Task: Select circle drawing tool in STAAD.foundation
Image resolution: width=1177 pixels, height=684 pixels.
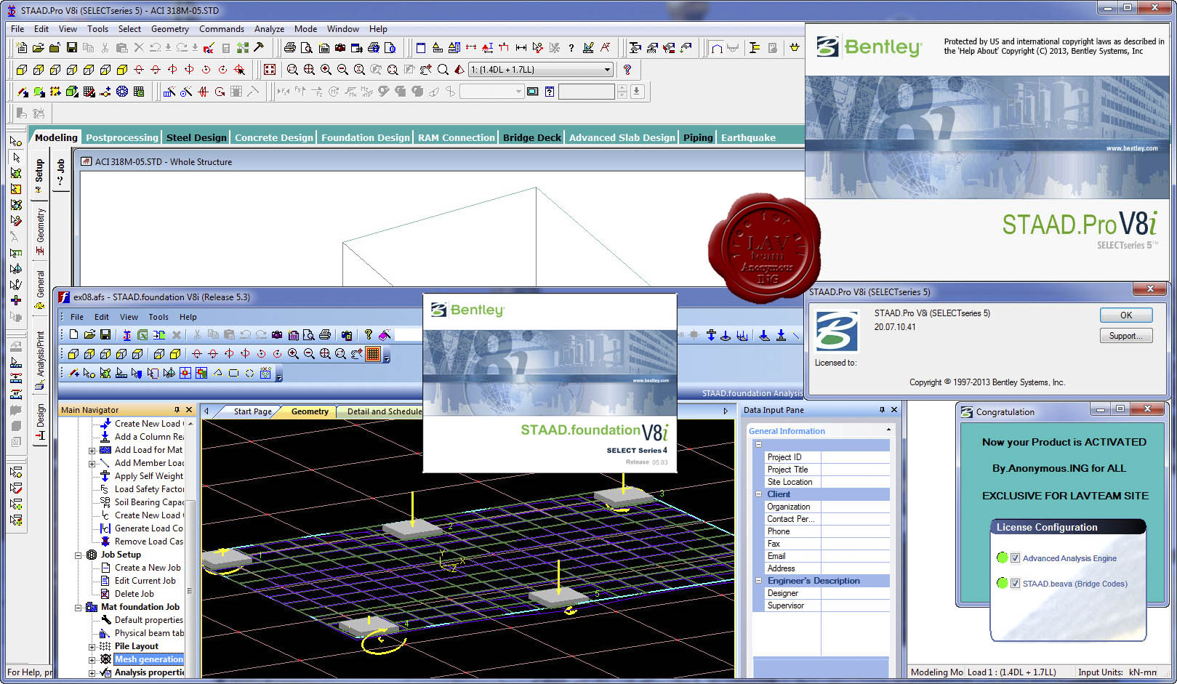Action: [x=249, y=374]
